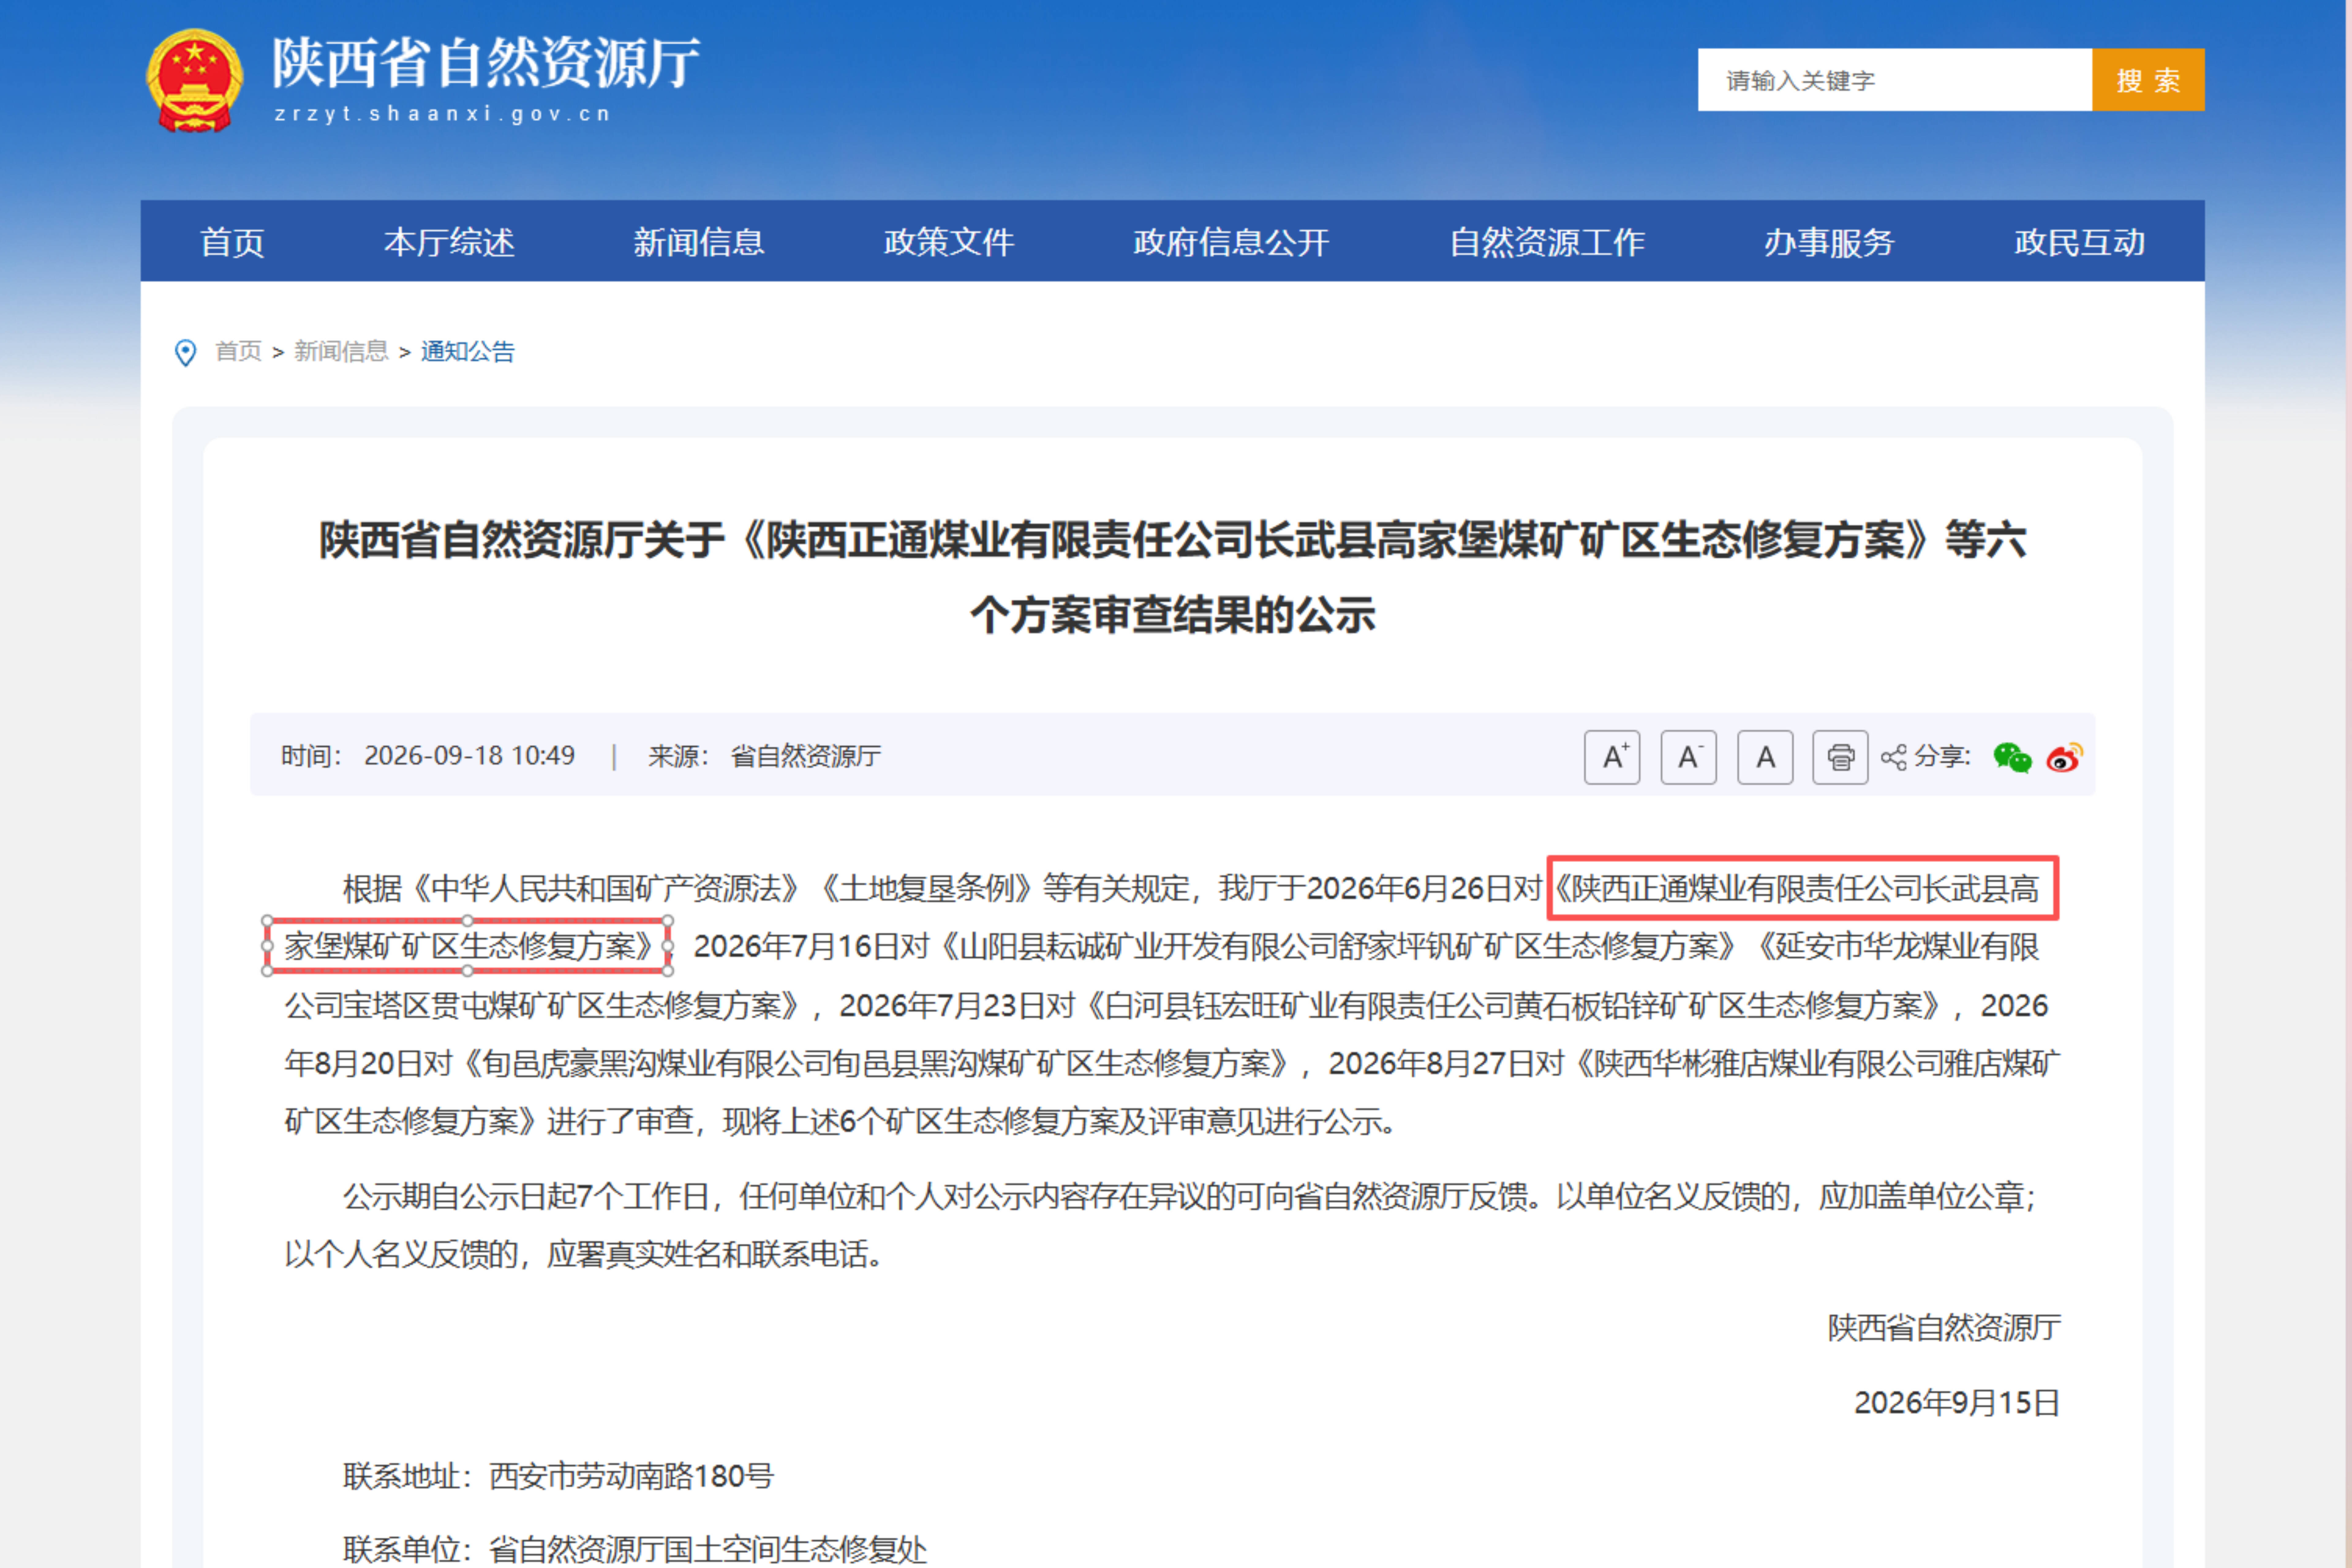Click the orange 搜索 search button
Image resolution: width=2352 pixels, height=1568 pixels.
pos(2148,80)
